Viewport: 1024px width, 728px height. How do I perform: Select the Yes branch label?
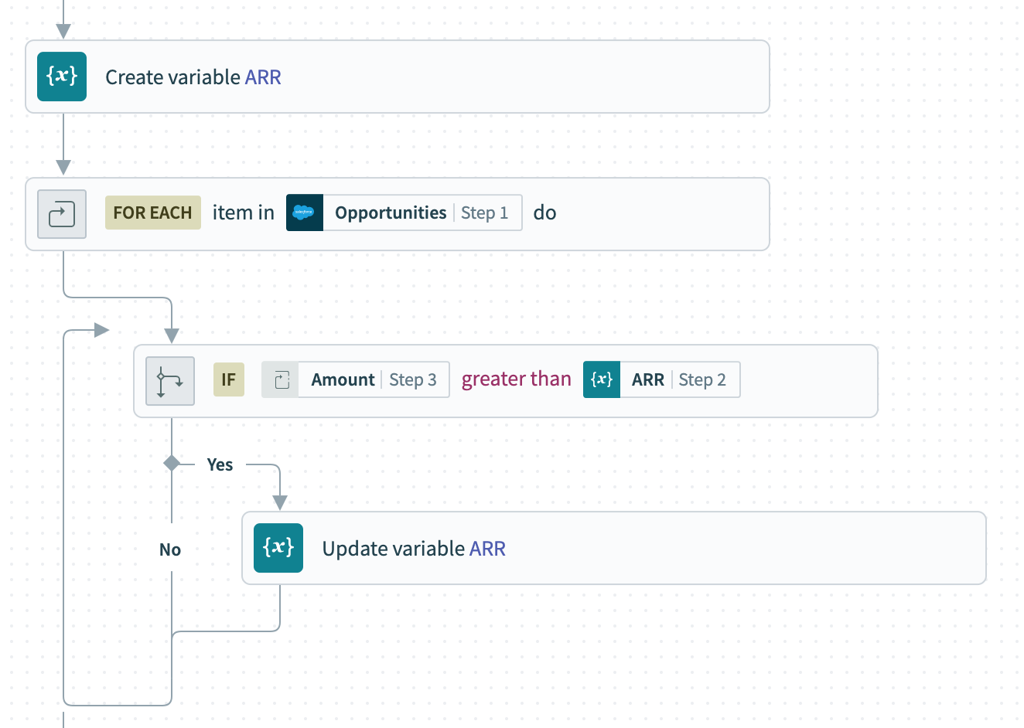point(220,464)
